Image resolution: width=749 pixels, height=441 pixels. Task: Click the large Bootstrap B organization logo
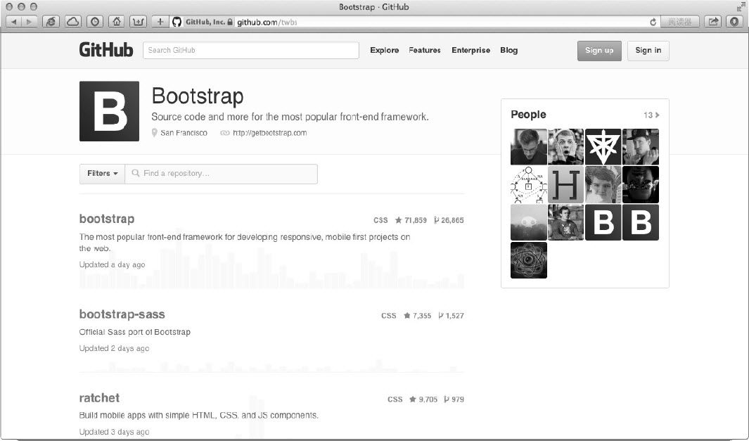(110, 111)
